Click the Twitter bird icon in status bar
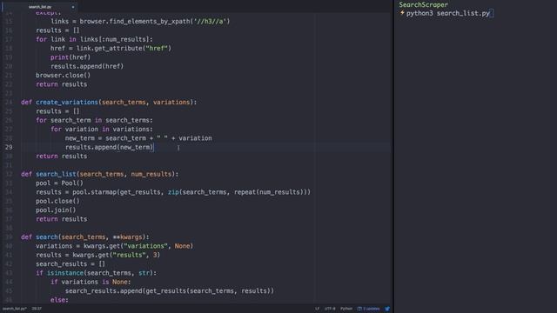 [x=387, y=309]
